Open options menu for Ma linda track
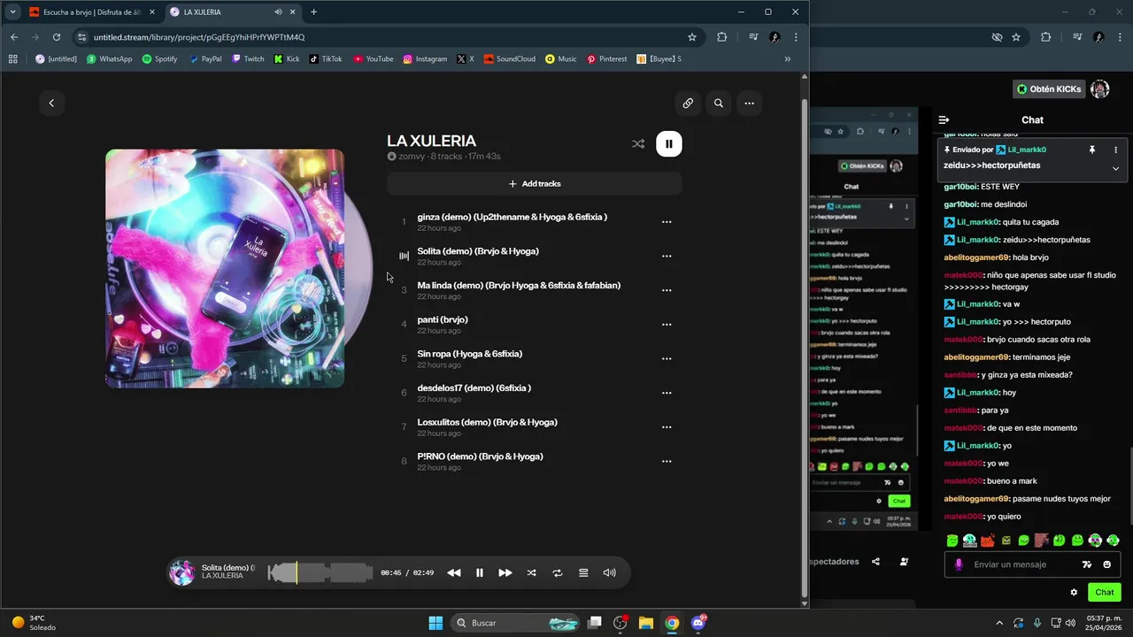Screen dimensions: 1133x637 [x=667, y=290]
